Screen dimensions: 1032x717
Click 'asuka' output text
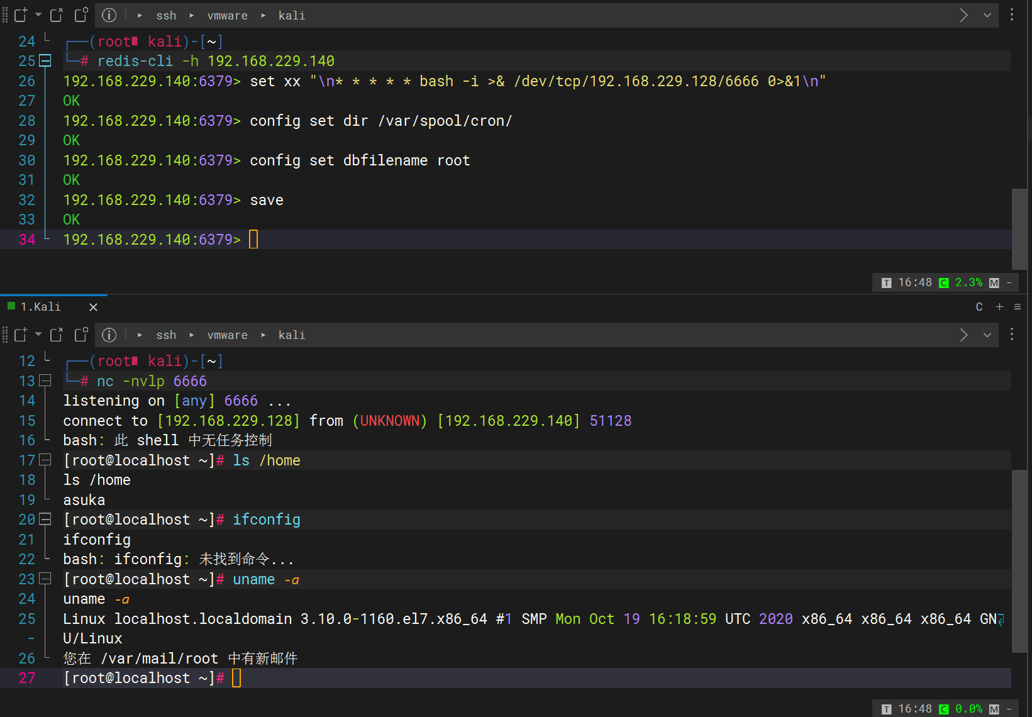pyautogui.click(x=84, y=500)
